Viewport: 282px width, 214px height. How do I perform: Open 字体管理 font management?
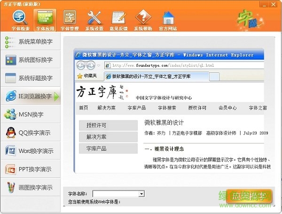[70, 20]
